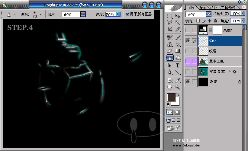Screen dimensions: 248x151
Task: Select the Path Selection arrow tool
Action: pos(170,66)
